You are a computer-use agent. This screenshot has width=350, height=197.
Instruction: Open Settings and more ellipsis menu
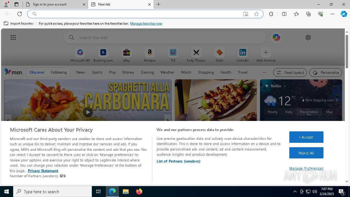click(332, 14)
